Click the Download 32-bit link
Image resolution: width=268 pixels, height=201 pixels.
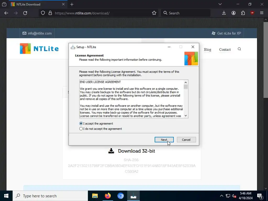tap(132, 151)
